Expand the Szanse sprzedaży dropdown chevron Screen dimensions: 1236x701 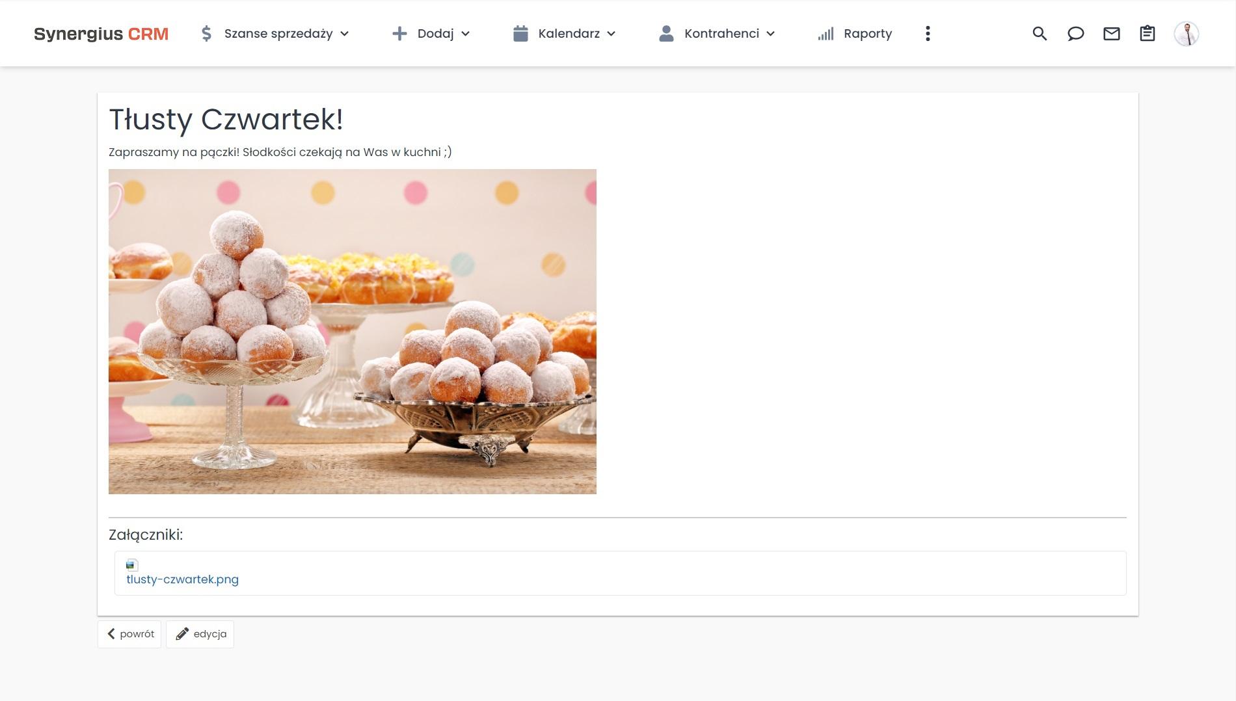(345, 34)
